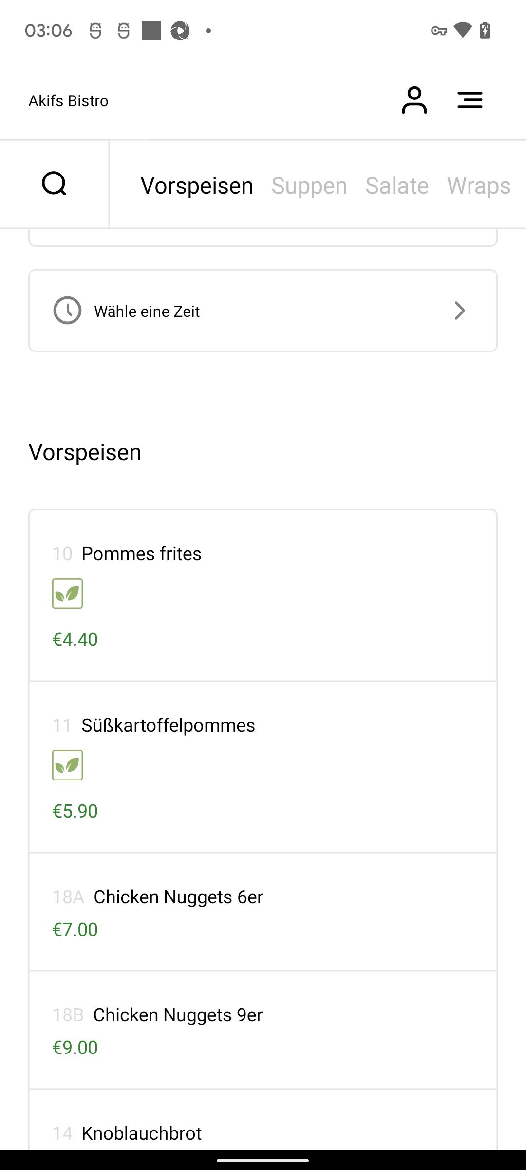Tap the clock icon beside Wähle eine Zeit
This screenshot has width=526, height=1170.
pyautogui.click(x=67, y=311)
